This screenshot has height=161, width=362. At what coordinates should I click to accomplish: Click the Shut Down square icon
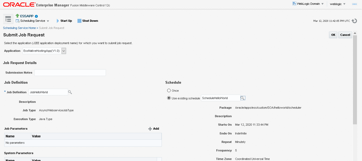tap(79, 20)
